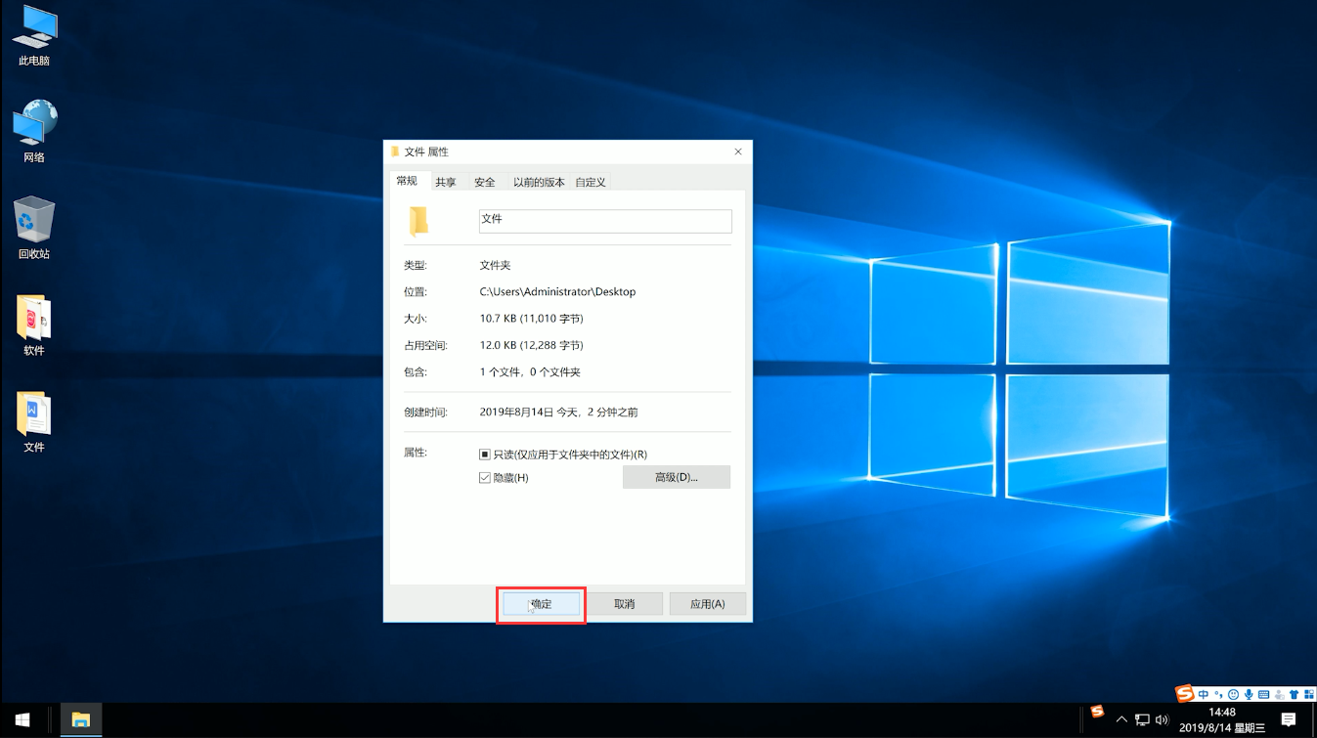Image resolution: width=1317 pixels, height=738 pixels.
Task: Click the Sogou icon in the taskbar tray
Action: [x=1097, y=711]
